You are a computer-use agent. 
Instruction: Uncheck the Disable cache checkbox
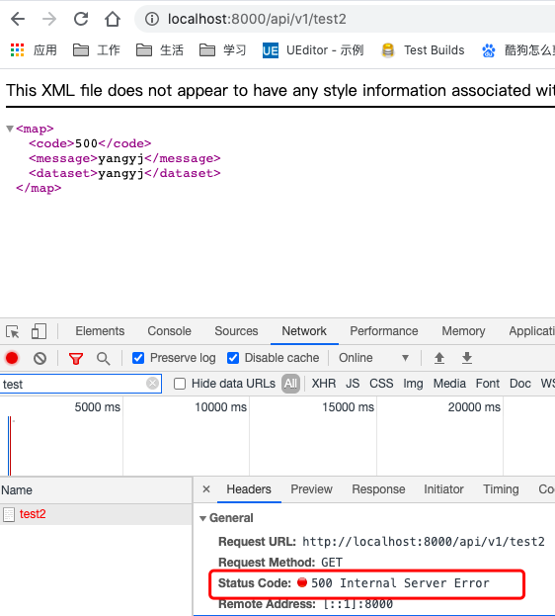point(233,358)
